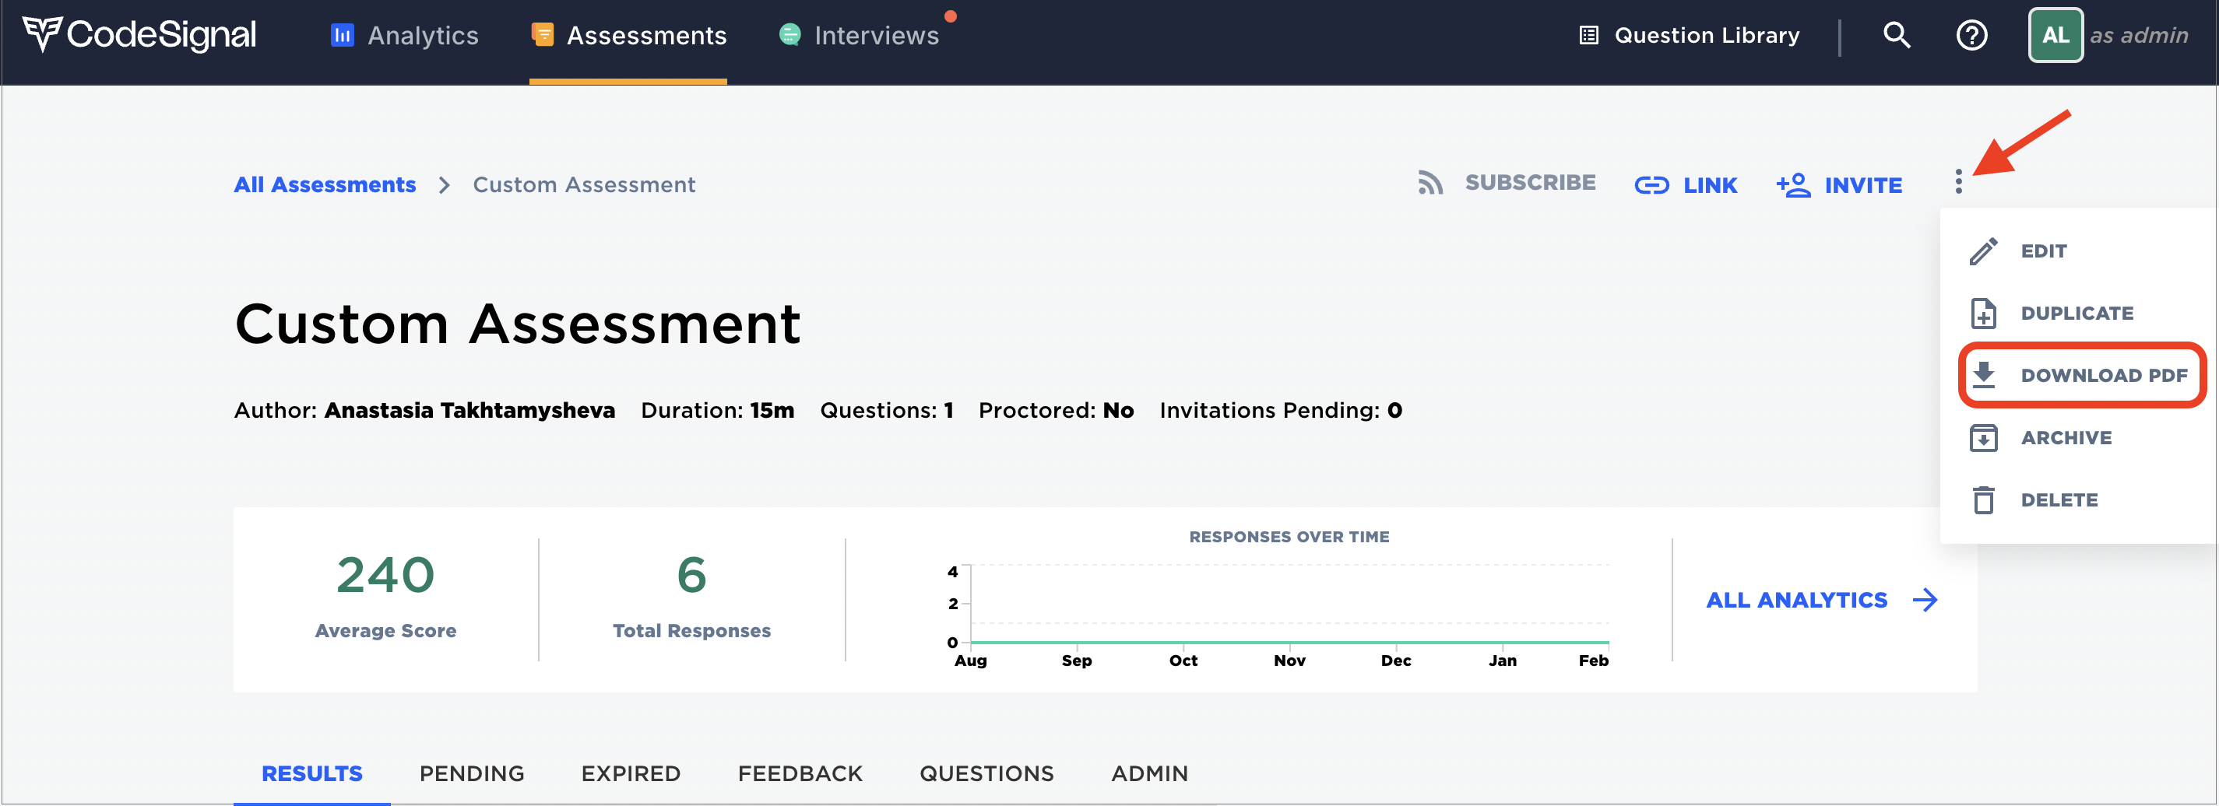The width and height of the screenshot is (2219, 806).
Task: Click the add-person invite icon
Action: coord(1793,185)
